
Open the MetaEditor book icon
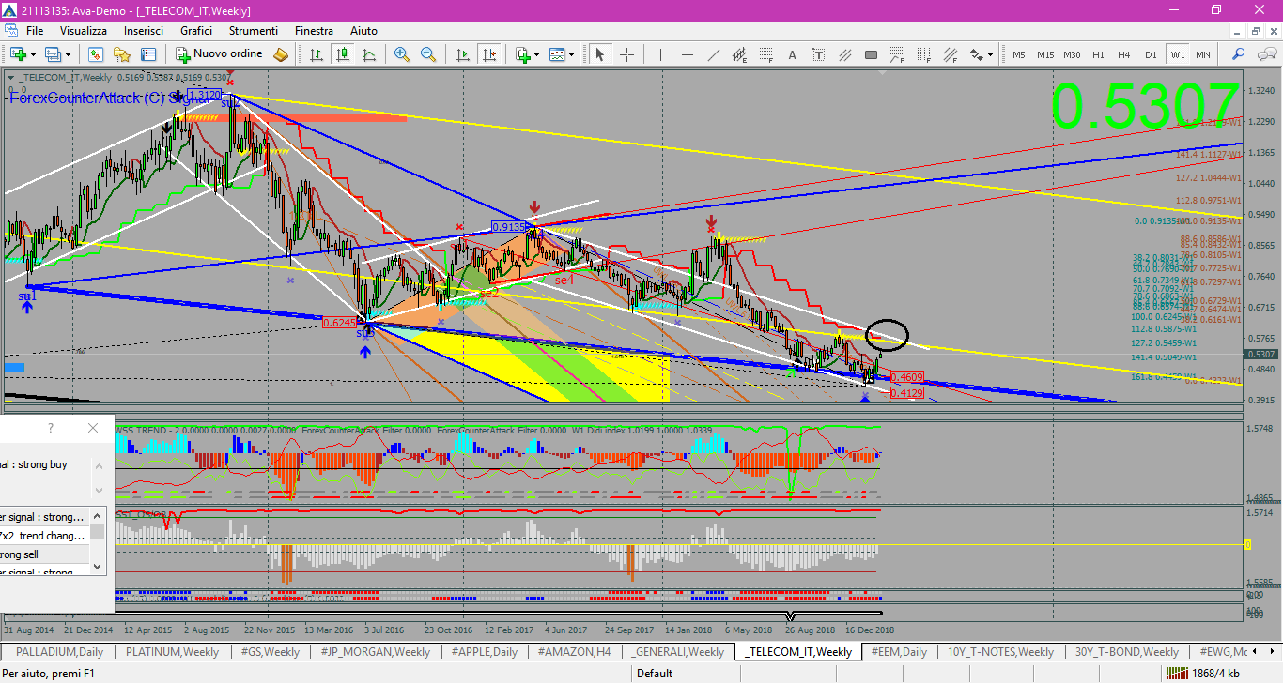281,54
